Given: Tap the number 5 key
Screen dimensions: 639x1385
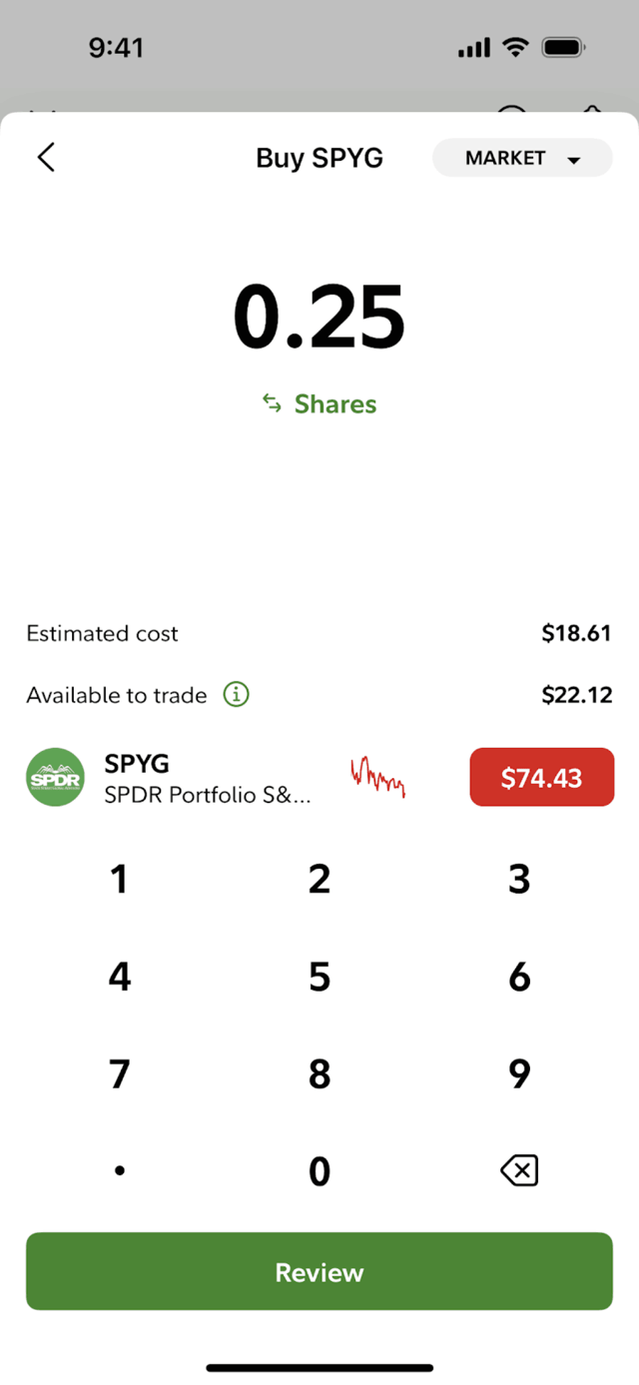Looking at the screenshot, I should (x=319, y=976).
